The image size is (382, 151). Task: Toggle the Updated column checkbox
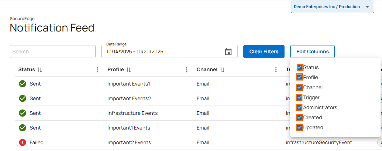(x=300, y=127)
